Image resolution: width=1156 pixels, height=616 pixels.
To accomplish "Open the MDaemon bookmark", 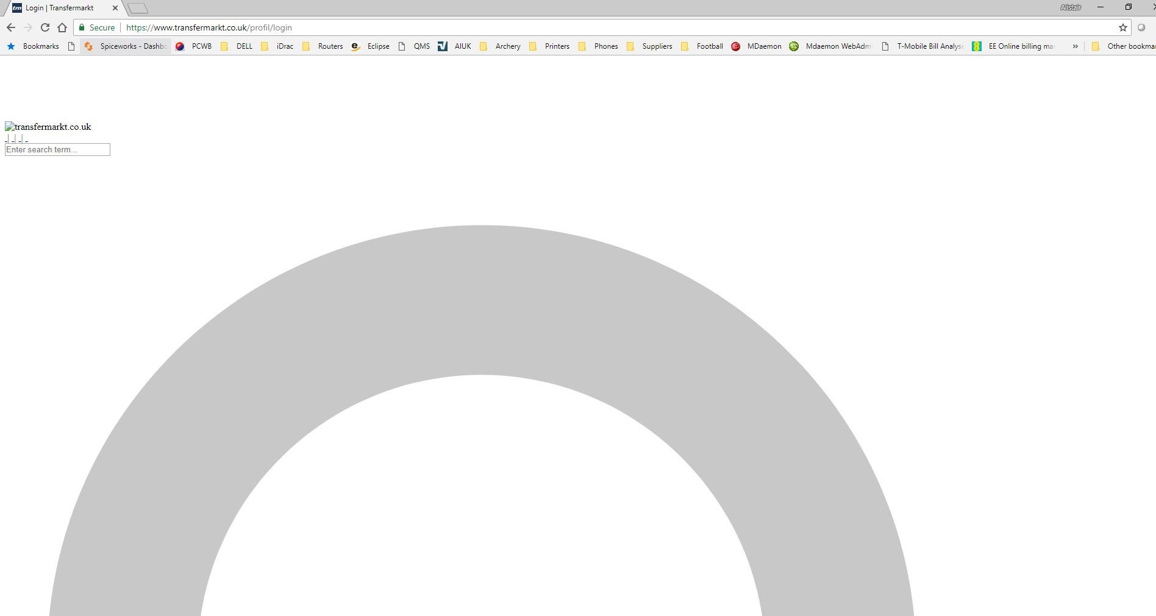I will (x=757, y=46).
